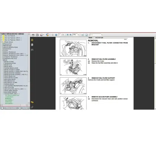Click the zoom in button in the toolbar
Image resolution: width=156 pixels, height=142 pixels.
pos(71,35)
